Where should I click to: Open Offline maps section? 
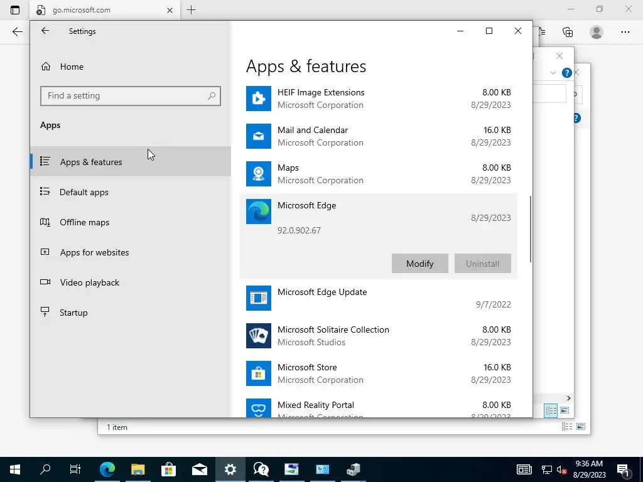[x=131, y=222]
